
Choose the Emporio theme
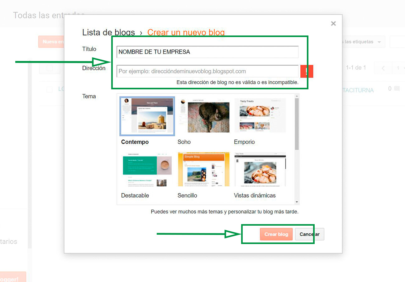click(x=260, y=115)
